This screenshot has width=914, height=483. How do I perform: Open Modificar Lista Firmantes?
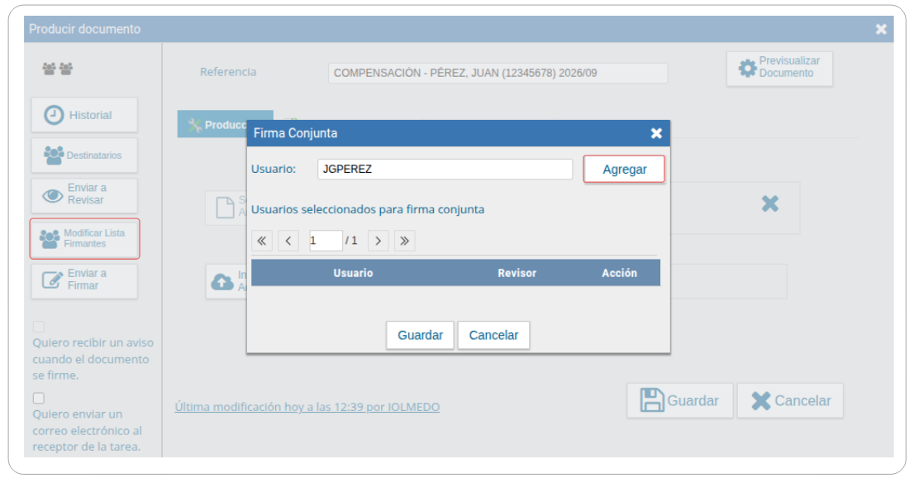[x=84, y=238]
